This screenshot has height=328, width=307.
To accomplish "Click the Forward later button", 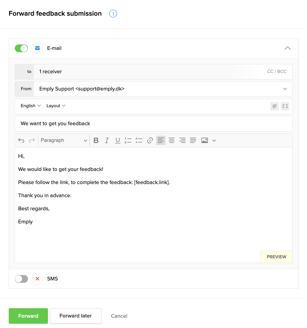I will 76,316.
